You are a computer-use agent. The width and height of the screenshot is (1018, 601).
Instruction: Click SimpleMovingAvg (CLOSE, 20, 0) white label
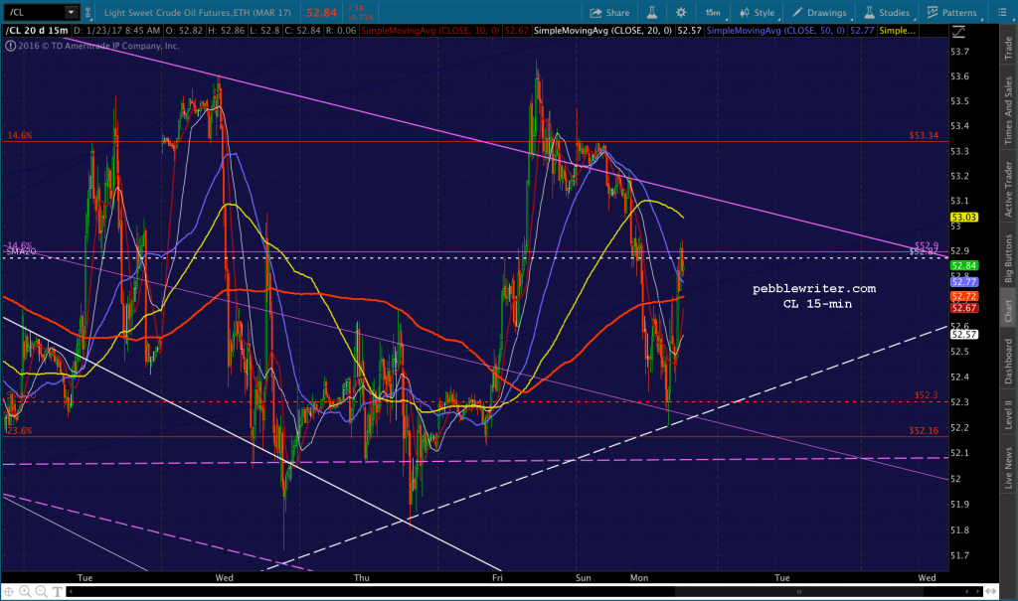[x=602, y=31]
